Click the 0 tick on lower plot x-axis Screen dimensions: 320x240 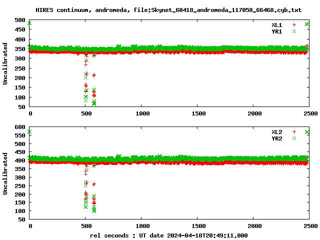coord(30,226)
